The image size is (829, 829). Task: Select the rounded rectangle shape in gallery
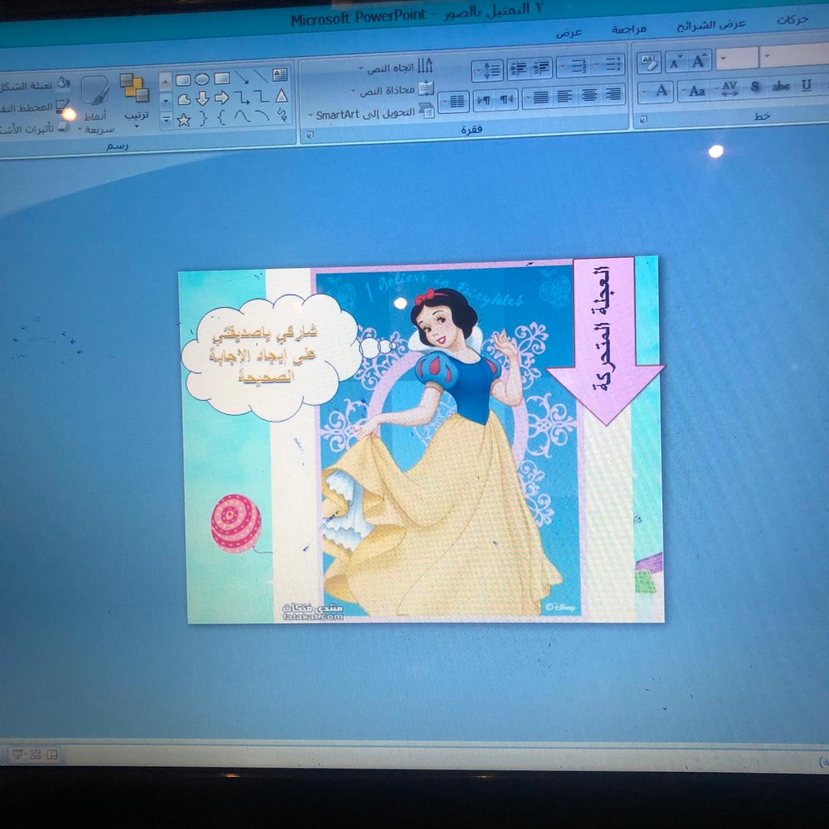coord(184,80)
